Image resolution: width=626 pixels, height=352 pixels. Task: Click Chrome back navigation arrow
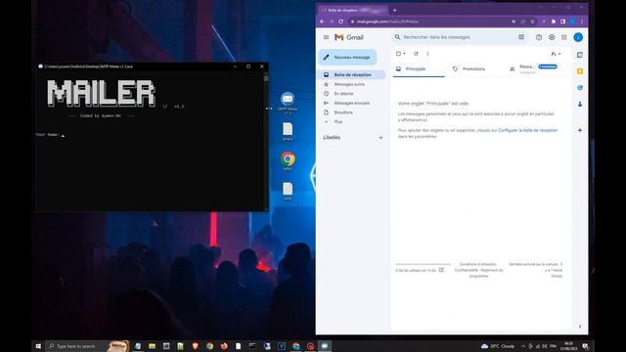pos(322,22)
